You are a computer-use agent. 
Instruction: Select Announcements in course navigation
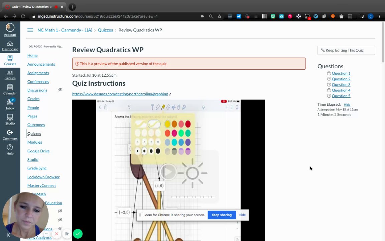tap(41, 64)
